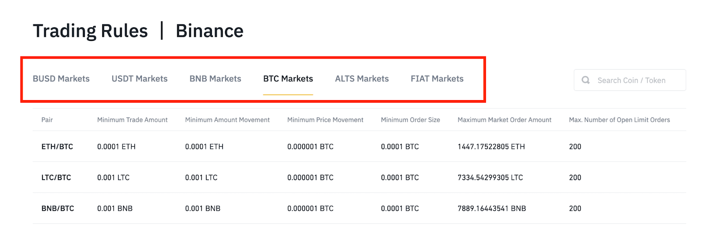Select the BNB Markets tab
Viewport: 714px width, 225px height.
click(215, 79)
